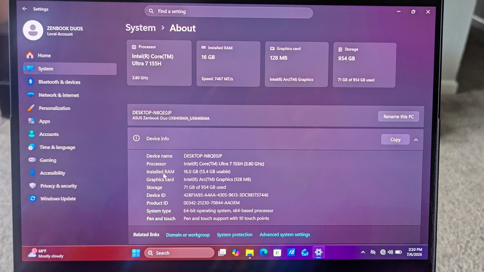The image size is (484, 272).
Task: Click the Processor card icon
Action: tap(134, 47)
